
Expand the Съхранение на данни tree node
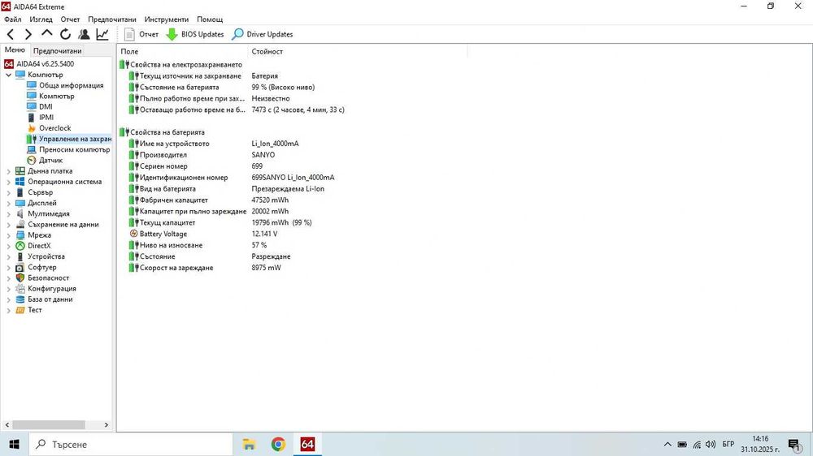(8, 225)
